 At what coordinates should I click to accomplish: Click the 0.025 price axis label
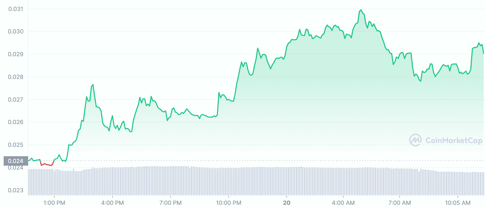pos(16,145)
